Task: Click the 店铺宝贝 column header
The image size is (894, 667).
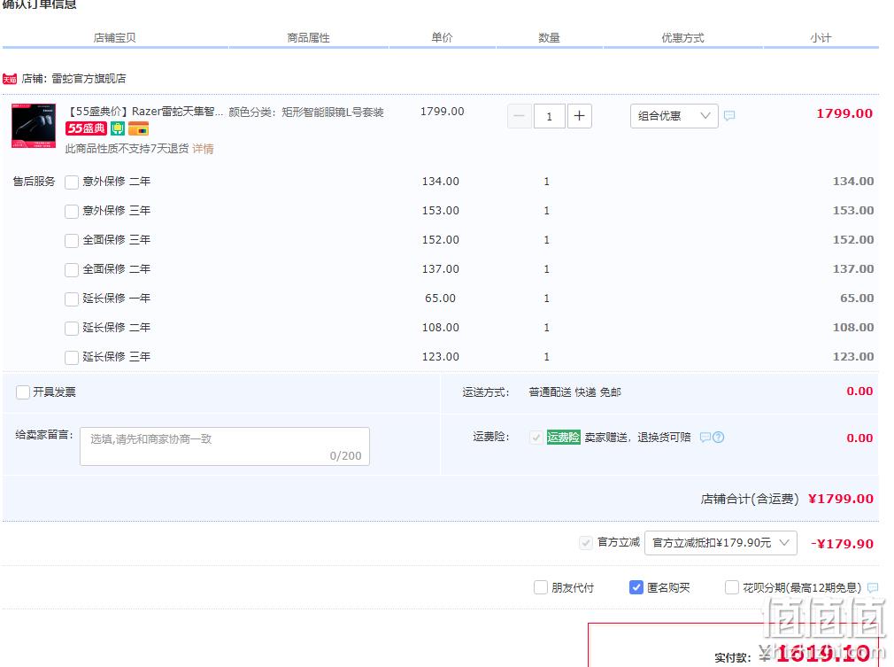Action: [x=114, y=38]
